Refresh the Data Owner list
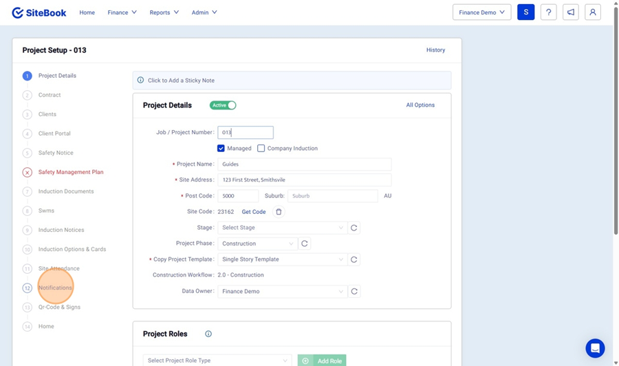Screen dimensions: 619x366 tap(354, 292)
